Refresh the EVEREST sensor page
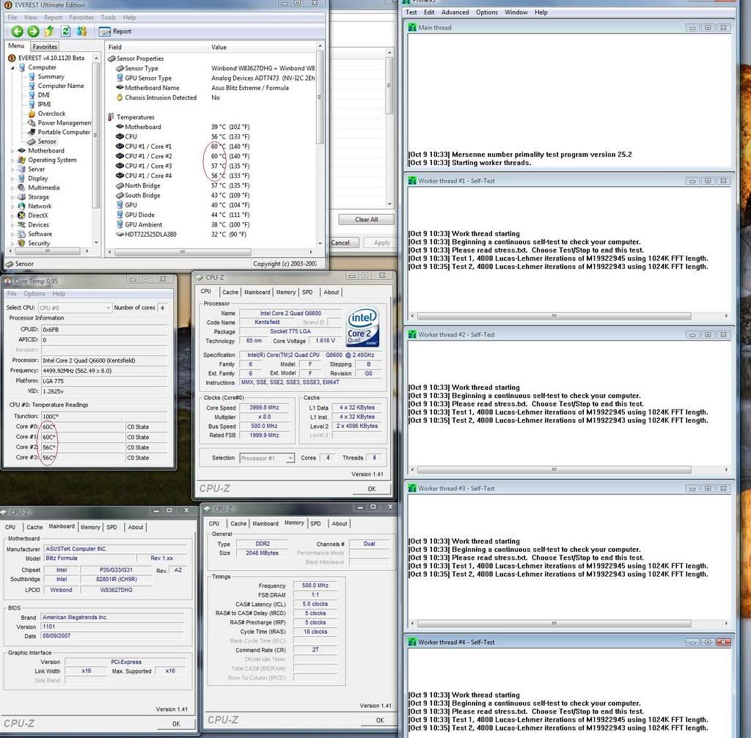751x738 pixels. point(65,32)
